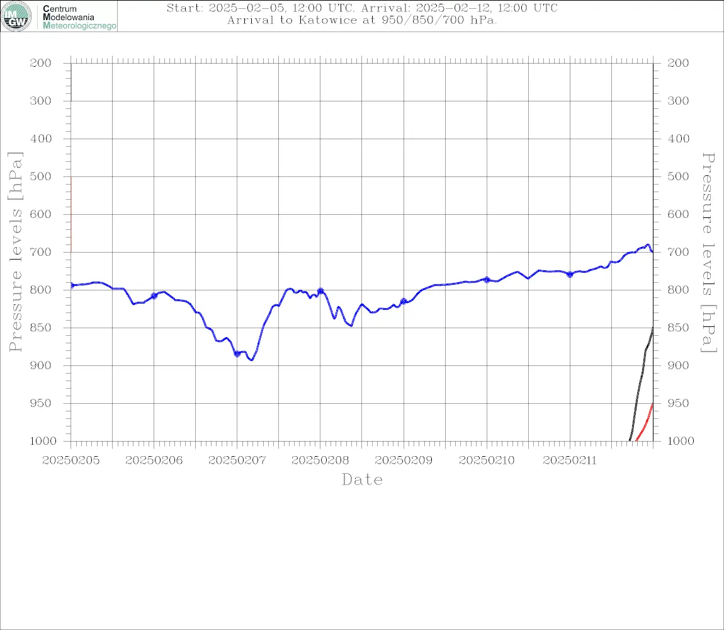This screenshot has width=724, height=630.
Task: Click the left axis value 1000
Action: (x=43, y=441)
